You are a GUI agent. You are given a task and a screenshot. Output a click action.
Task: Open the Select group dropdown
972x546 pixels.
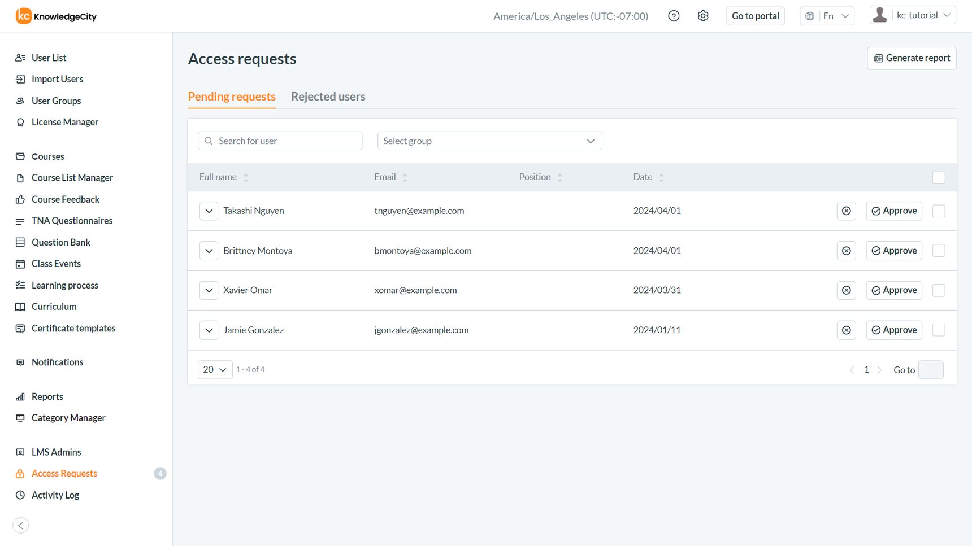[x=489, y=141]
